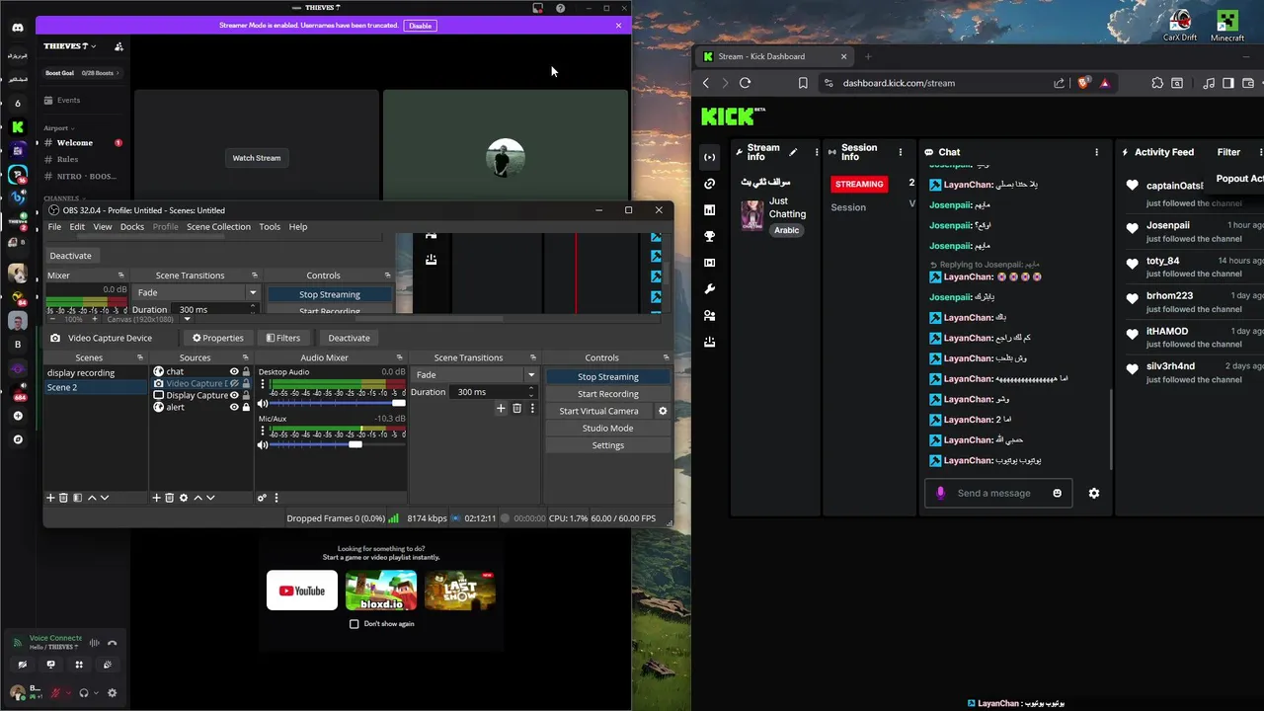Click the wrench icon in Kick sidebar

click(x=709, y=289)
